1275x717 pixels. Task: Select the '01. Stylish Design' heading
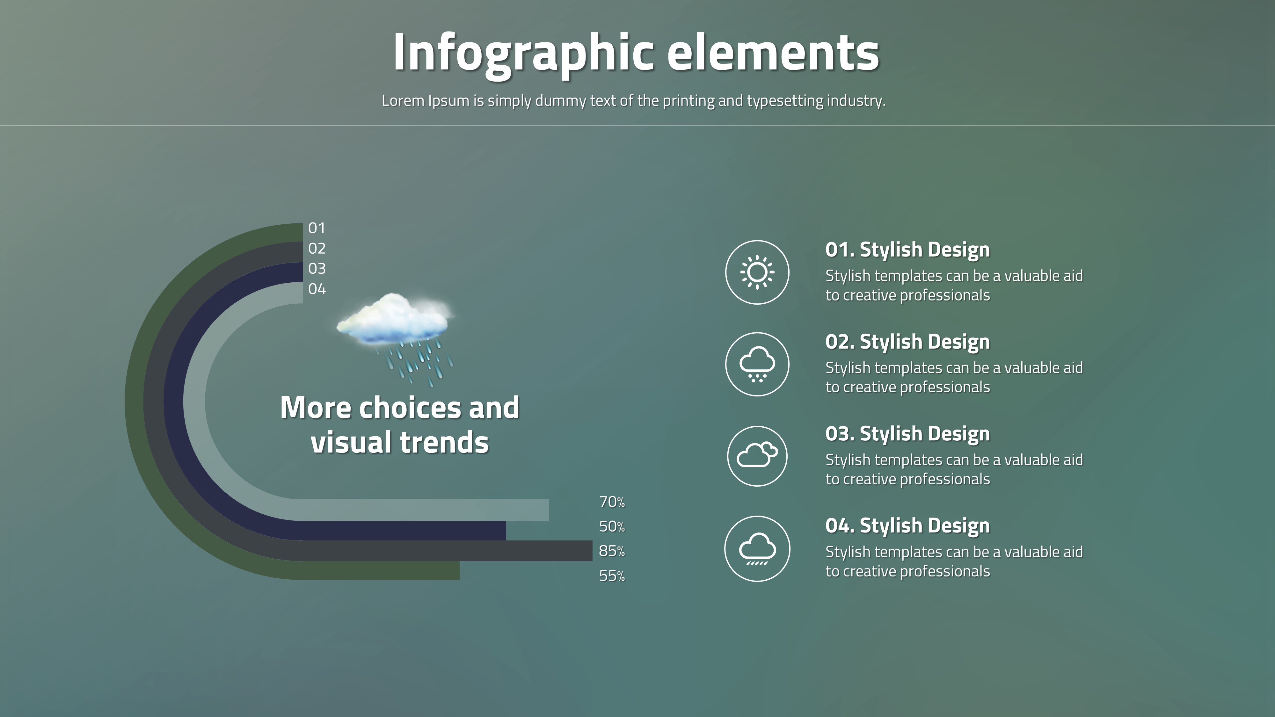907,250
